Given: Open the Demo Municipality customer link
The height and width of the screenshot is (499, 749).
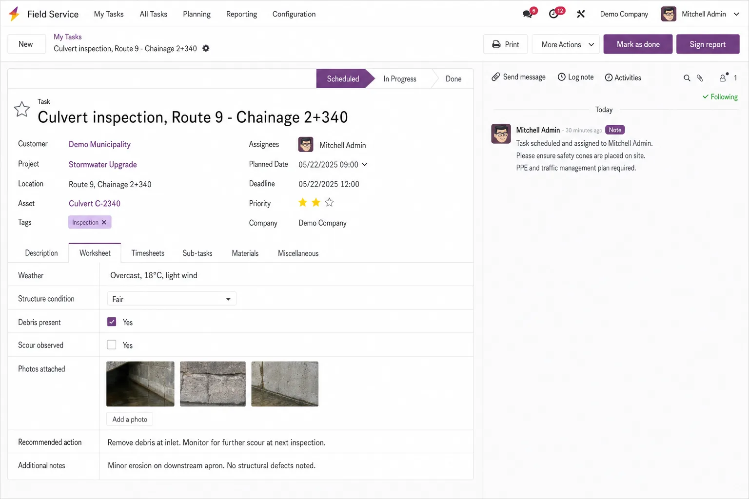Looking at the screenshot, I should 99,144.
